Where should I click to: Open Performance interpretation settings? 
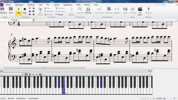(99, 11)
